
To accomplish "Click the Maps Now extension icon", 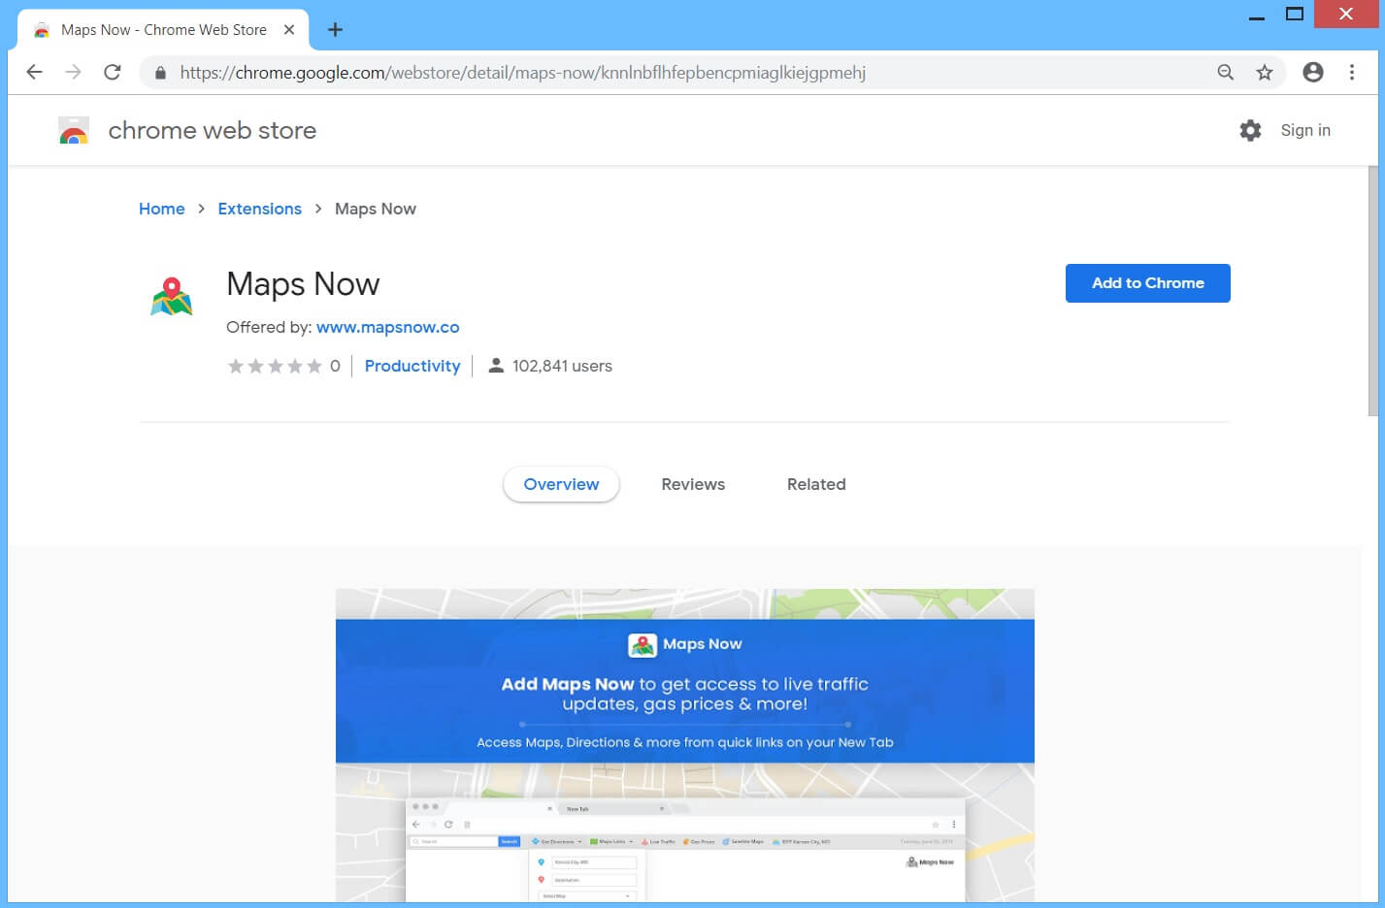I will (172, 297).
